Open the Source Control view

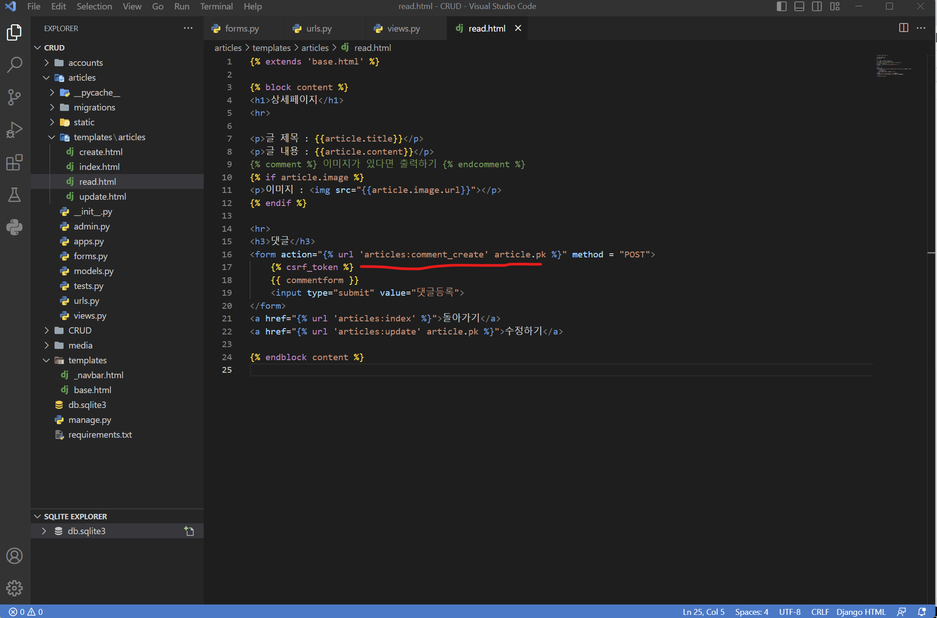point(14,97)
